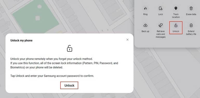Close the Unlock my phone dialog
Viewport: 200px width, 98px height.
[x=128, y=40]
